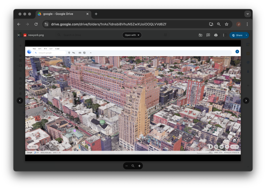This screenshot has height=189, width=266.
Task: Open a new browser tab
Action: pos(96,14)
